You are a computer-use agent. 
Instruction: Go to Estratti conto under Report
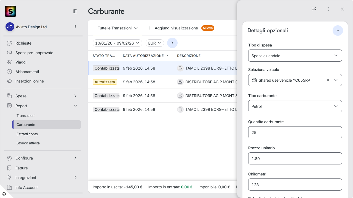click(27, 134)
